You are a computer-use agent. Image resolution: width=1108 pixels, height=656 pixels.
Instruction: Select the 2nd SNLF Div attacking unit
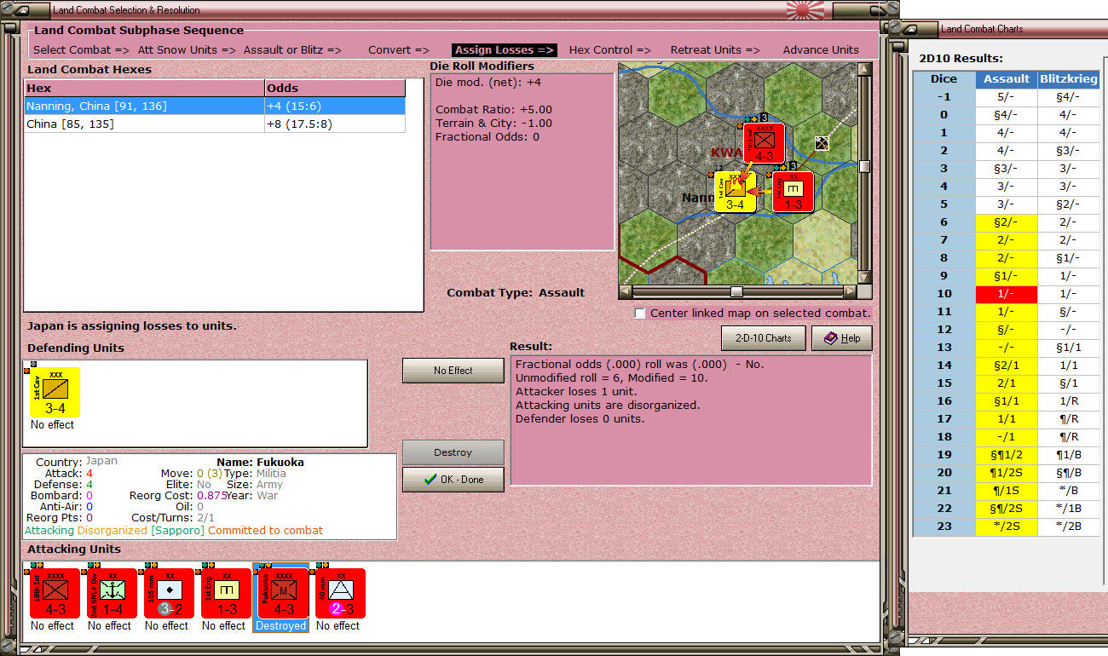pos(113,593)
